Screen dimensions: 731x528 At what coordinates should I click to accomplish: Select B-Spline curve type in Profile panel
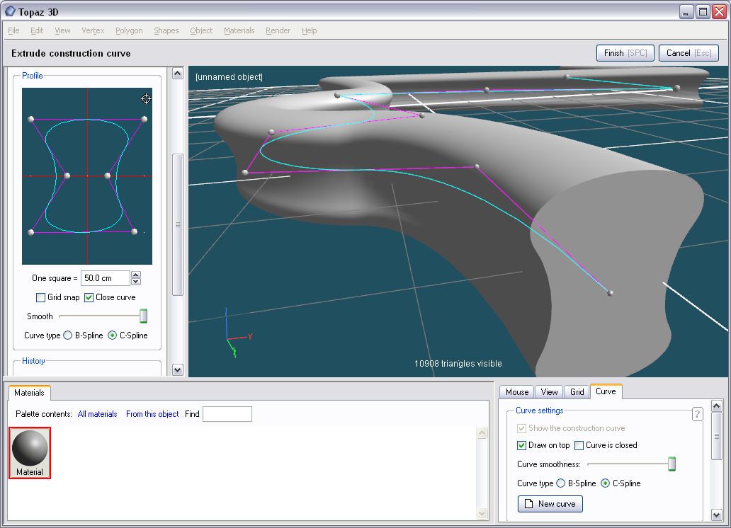[x=68, y=335]
